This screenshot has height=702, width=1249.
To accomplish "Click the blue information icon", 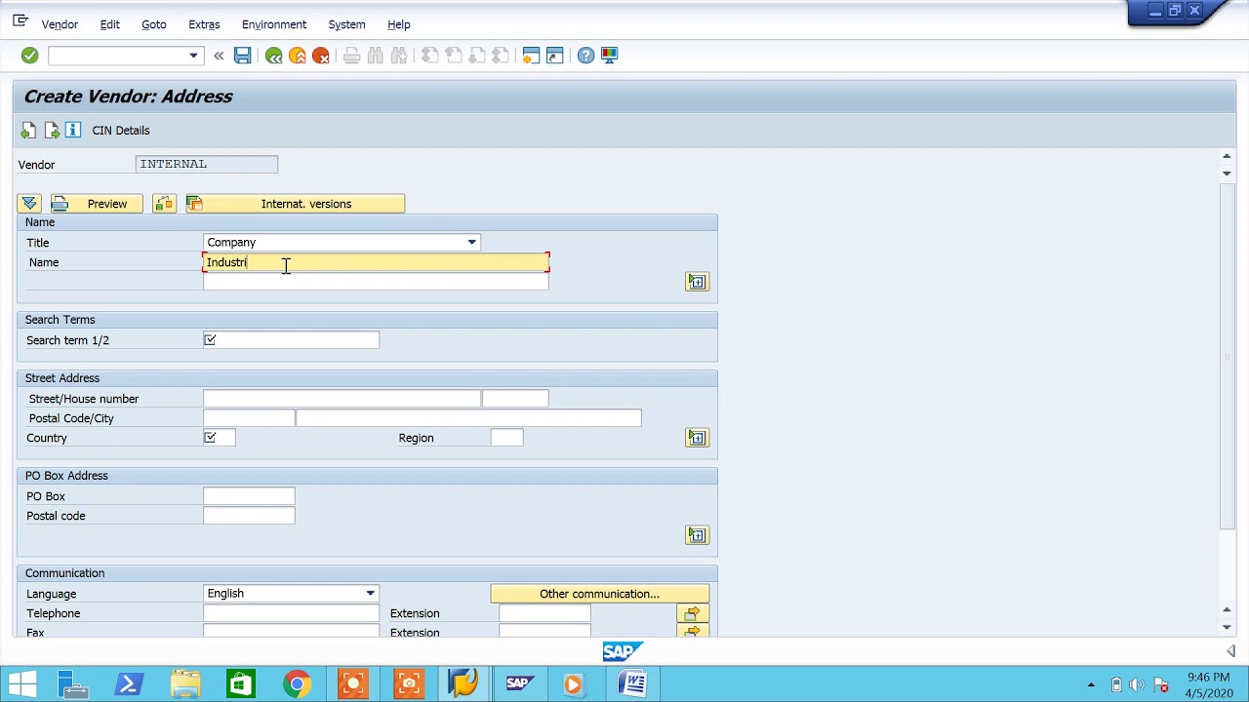I will point(73,130).
